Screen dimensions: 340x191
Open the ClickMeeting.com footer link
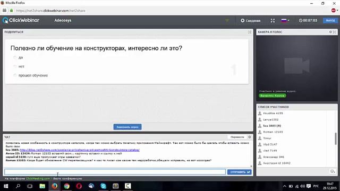[38, 179]
